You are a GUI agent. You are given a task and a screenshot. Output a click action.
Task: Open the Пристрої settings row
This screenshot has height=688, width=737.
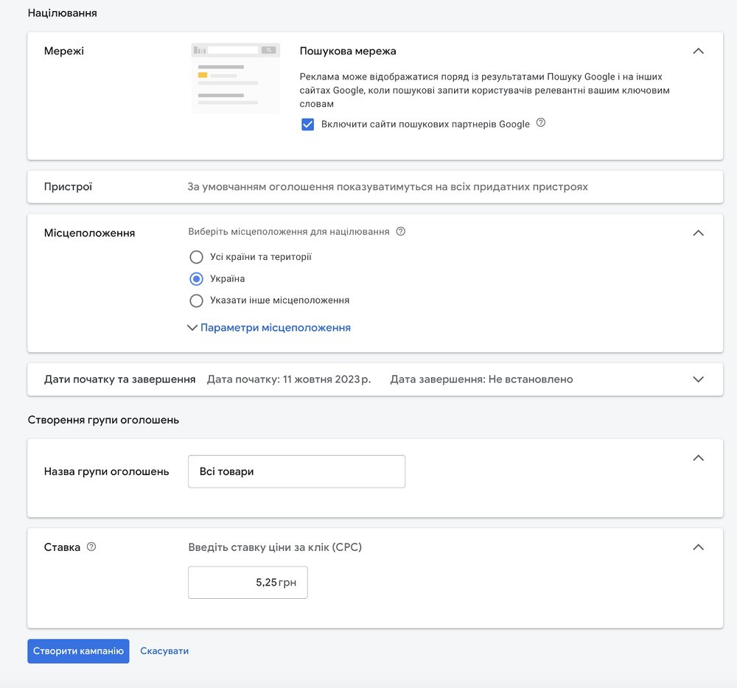pos(375,187)
